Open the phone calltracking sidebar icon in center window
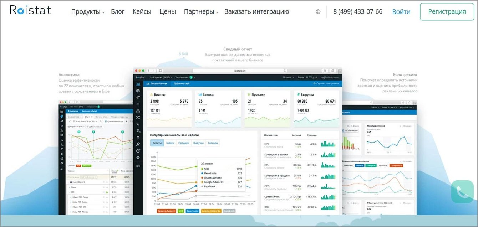Screen dimensions: 478x227 [138, 124]
